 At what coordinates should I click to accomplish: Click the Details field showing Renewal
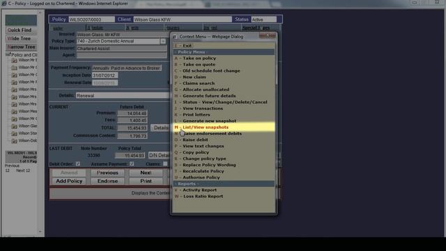(x=123, y=96)
